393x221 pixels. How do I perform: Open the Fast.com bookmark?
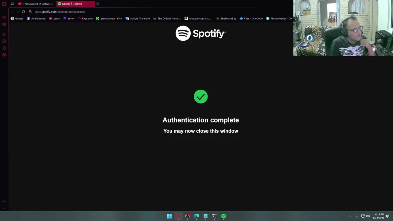85,18
